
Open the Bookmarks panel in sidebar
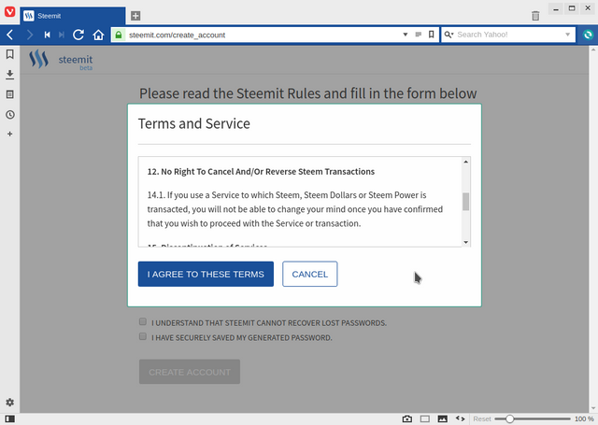coord(9,54)
